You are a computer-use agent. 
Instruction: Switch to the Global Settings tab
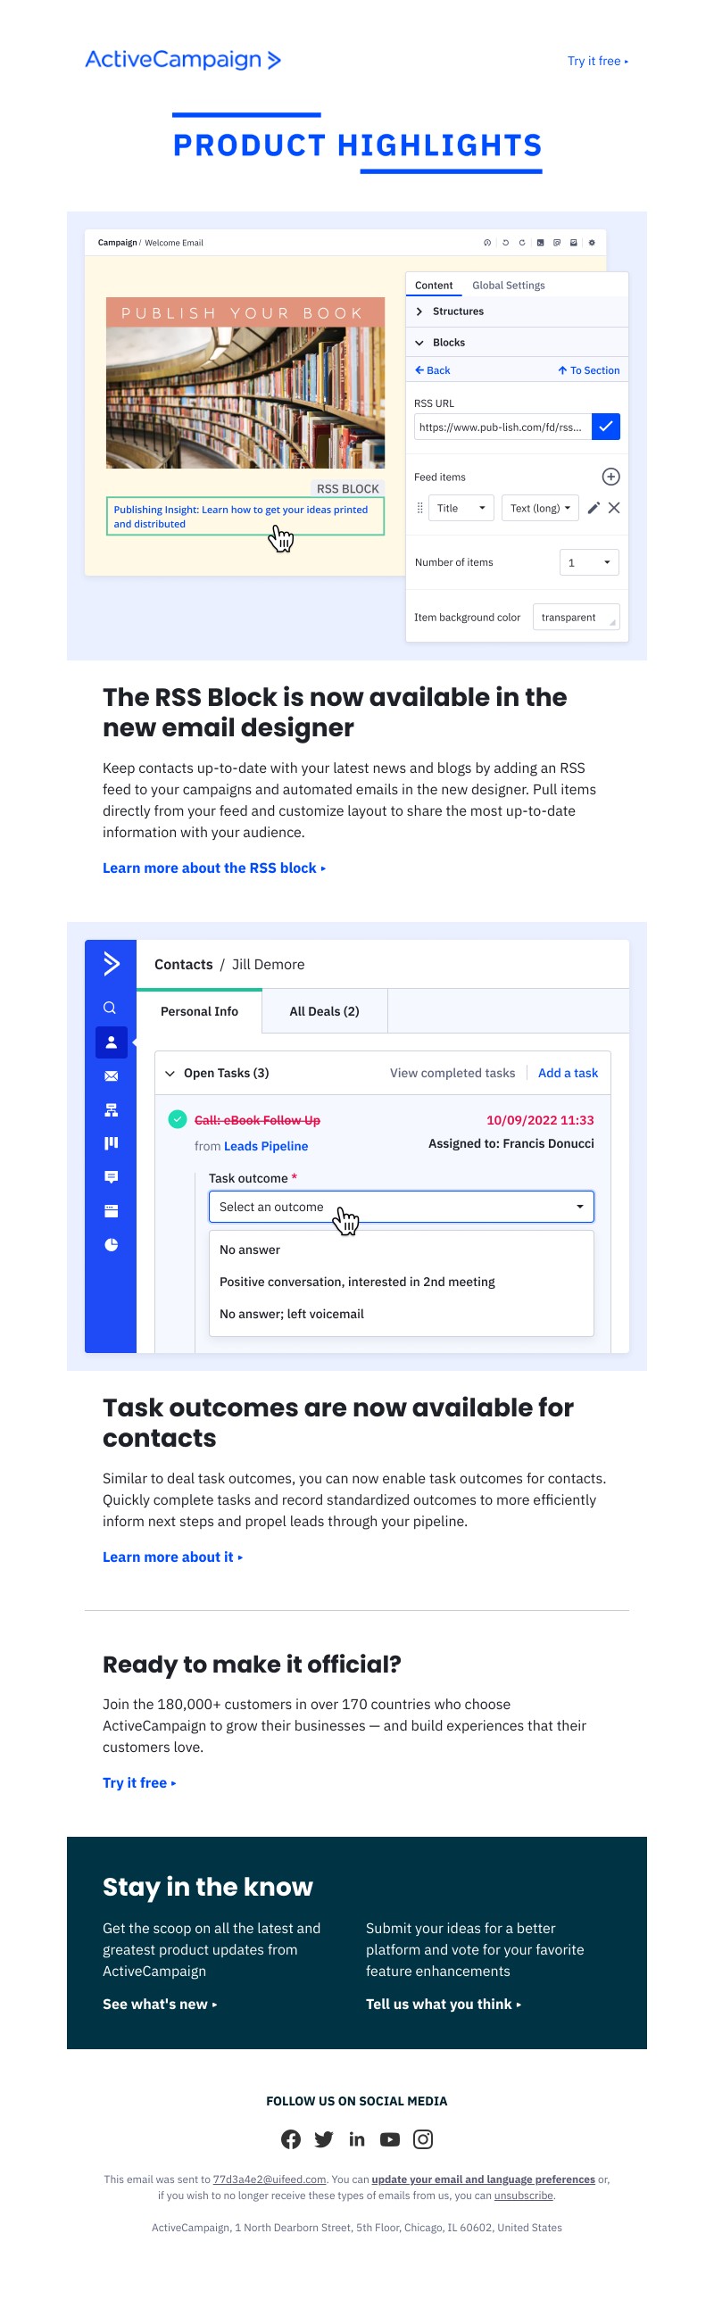click(x=508, y=286)
